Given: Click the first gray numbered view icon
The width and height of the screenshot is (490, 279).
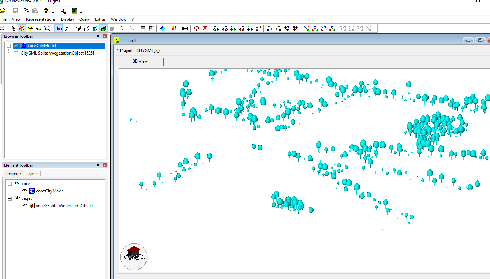Looking at the screenshot, I should pos(343,28).
